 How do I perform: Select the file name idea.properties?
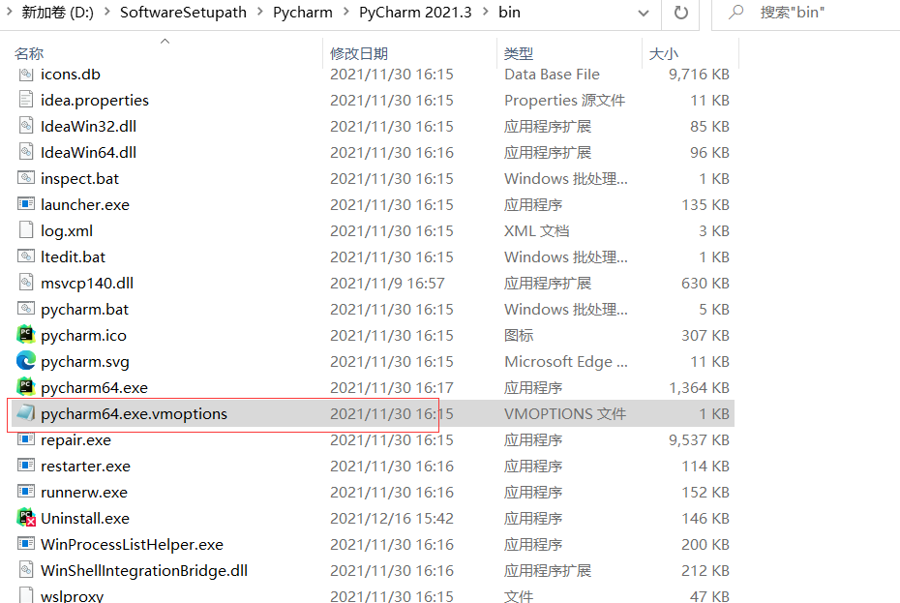[x=95, y=100]
